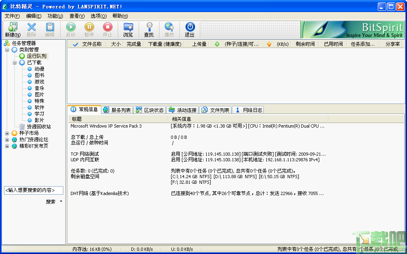Viewport: 407px width, 254px height.
Task: Expand the 热门资源论坛 tree node
Action: pos(7,140)
